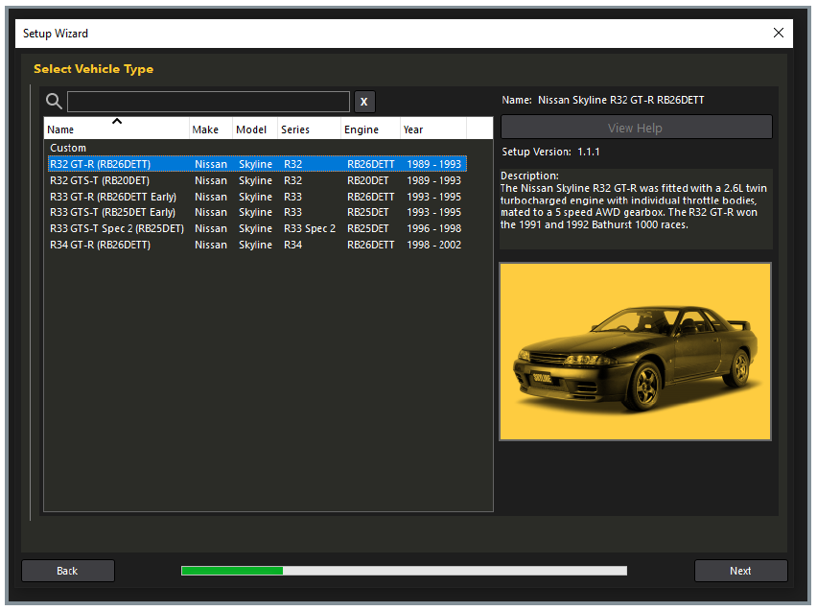Select R33 GT-R (RB26DETT Early) row
This screenshot has height=611, width=817.
pyautogui.click(x=257, y=197)
